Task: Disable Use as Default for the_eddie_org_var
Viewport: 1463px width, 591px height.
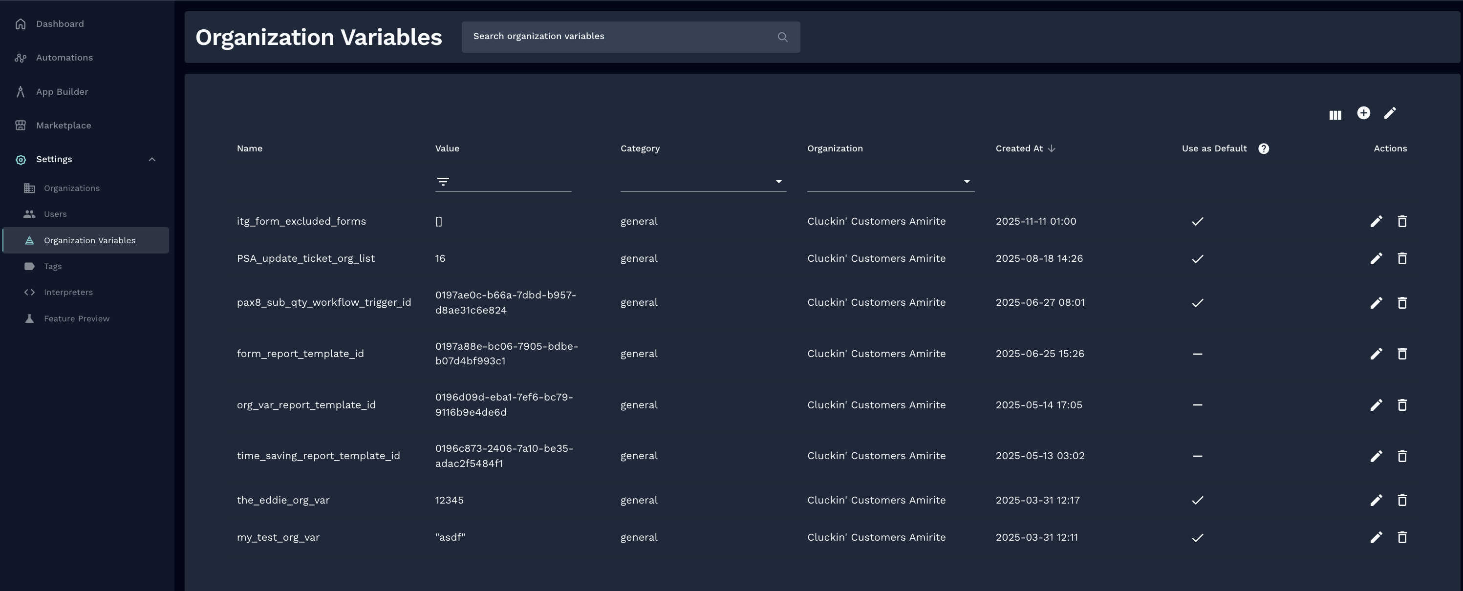Action: click(x=1197, y=500)
